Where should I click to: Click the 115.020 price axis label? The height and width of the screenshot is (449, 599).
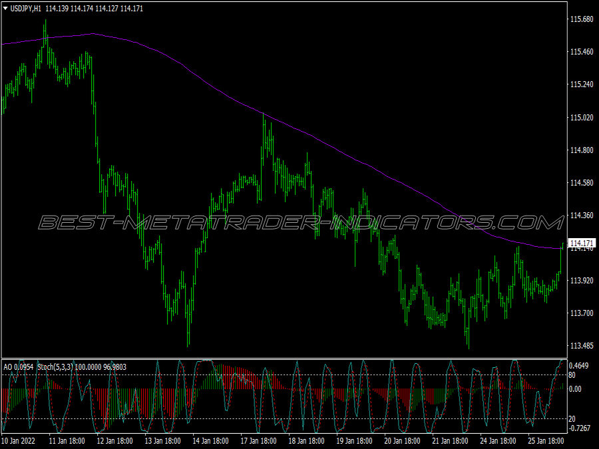582,117
